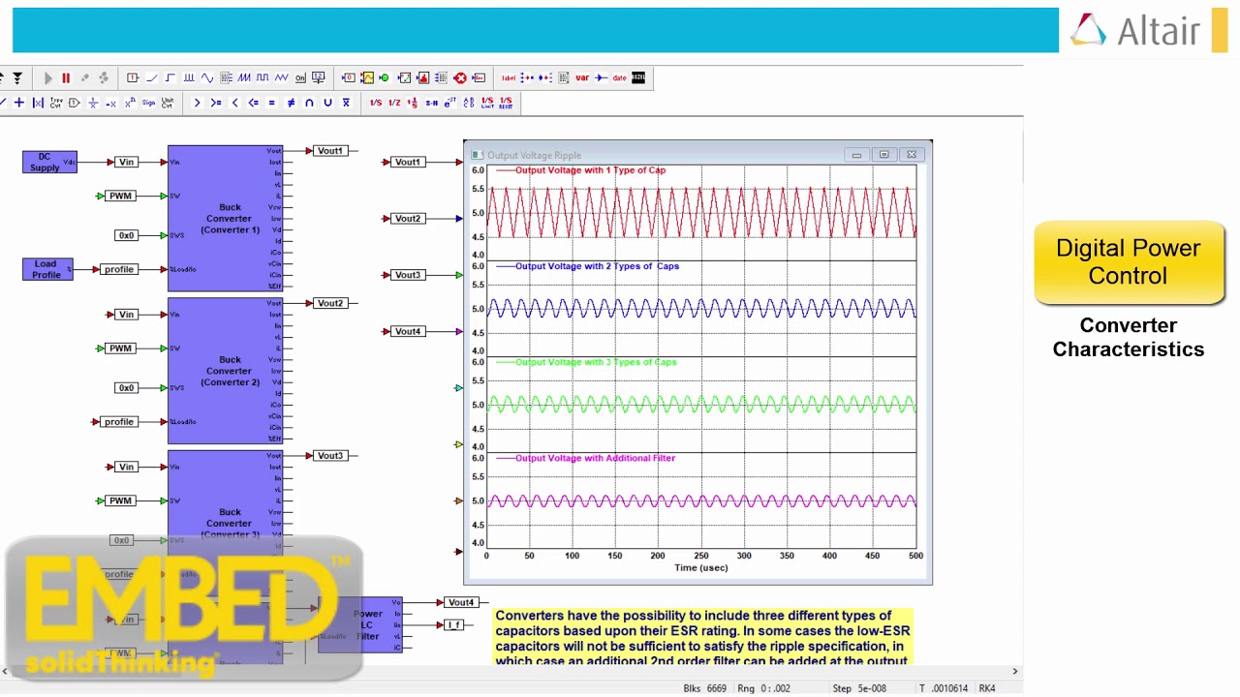Select the DC Supply block
The image size is (1240, 697).
49,162
